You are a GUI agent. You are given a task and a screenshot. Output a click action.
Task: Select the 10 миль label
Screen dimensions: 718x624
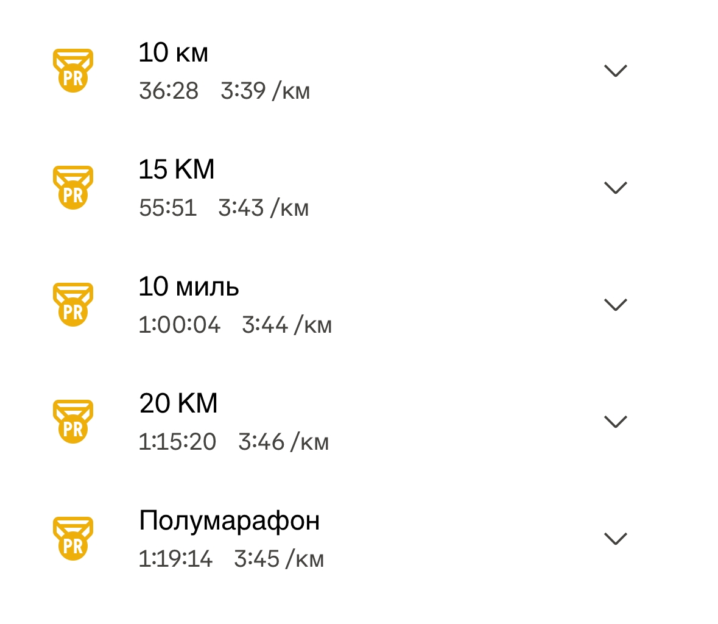pos(189,287)
